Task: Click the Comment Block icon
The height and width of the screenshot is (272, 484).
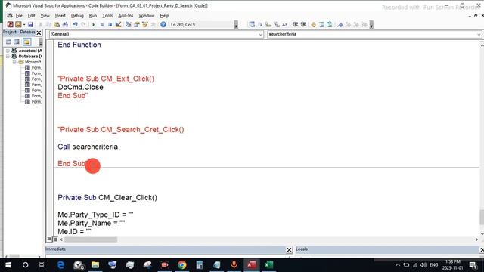Action: [x=321, y=24]
